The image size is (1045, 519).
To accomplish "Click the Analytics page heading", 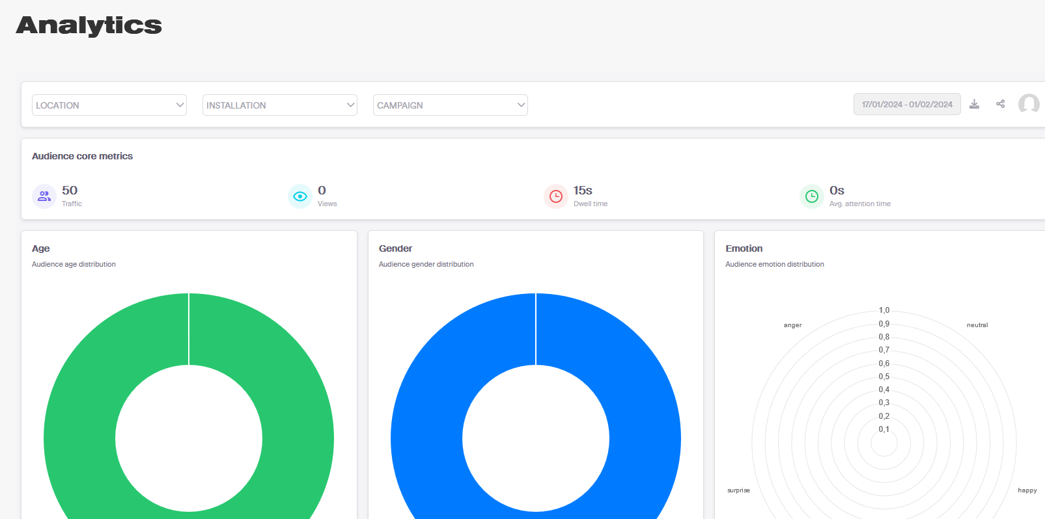I will [x=89, y=25].
